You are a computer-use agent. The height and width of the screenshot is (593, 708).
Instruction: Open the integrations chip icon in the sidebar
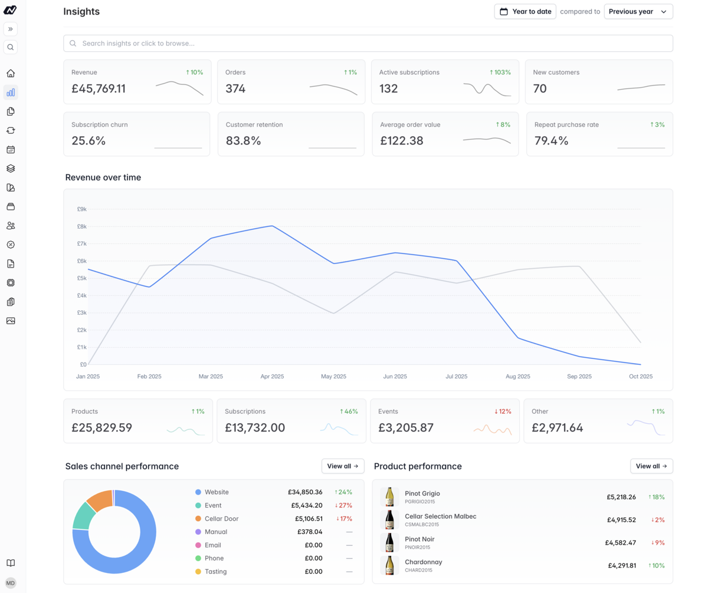click(x=11, y=282)
